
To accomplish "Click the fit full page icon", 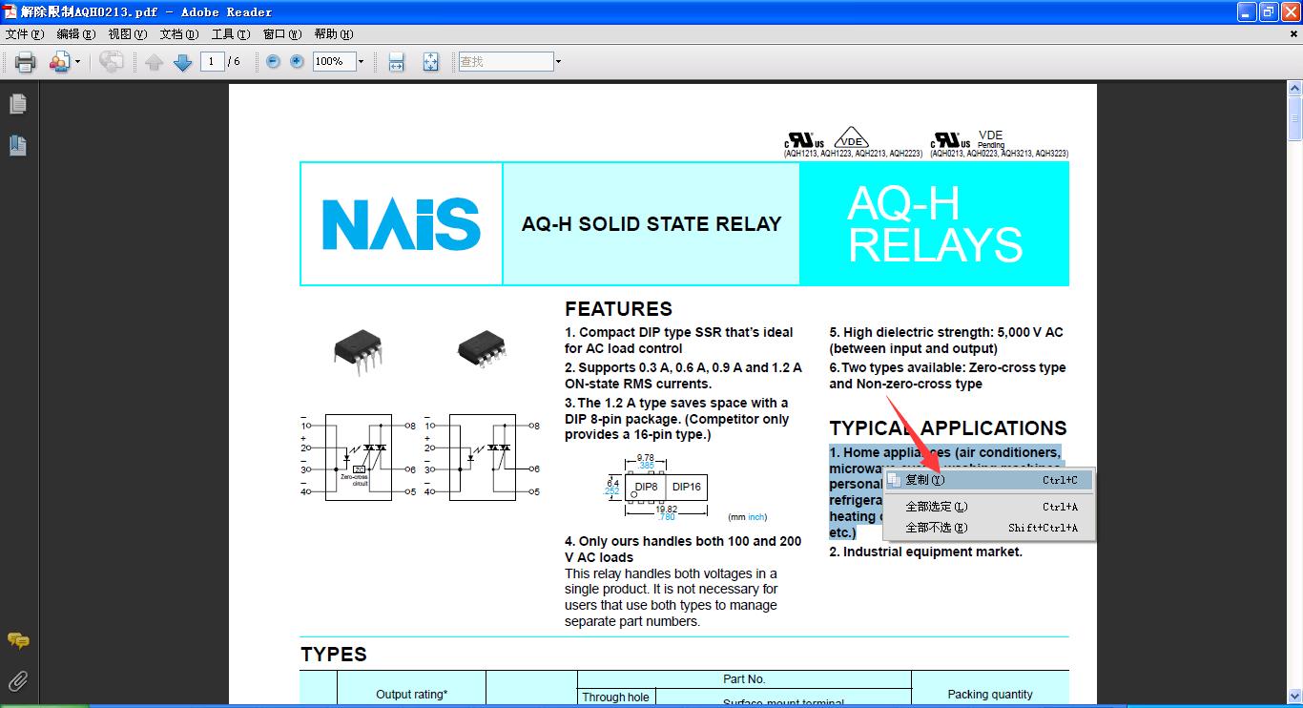I will pos(430,62).
